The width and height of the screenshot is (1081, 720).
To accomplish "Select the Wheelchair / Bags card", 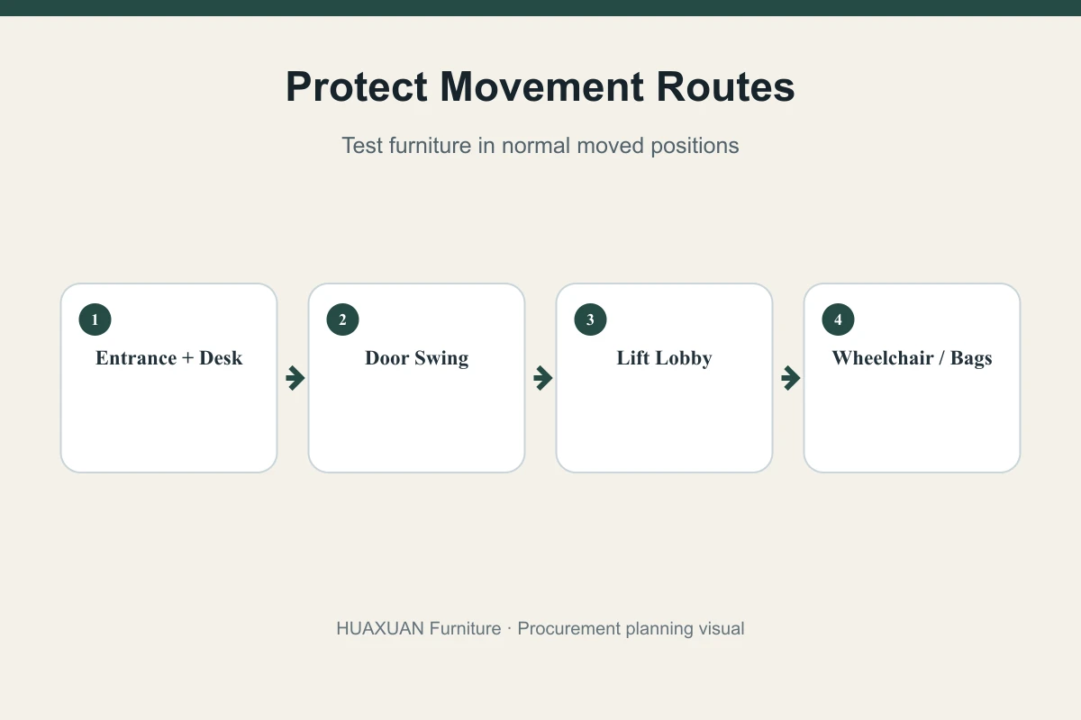I will [912, 378].
